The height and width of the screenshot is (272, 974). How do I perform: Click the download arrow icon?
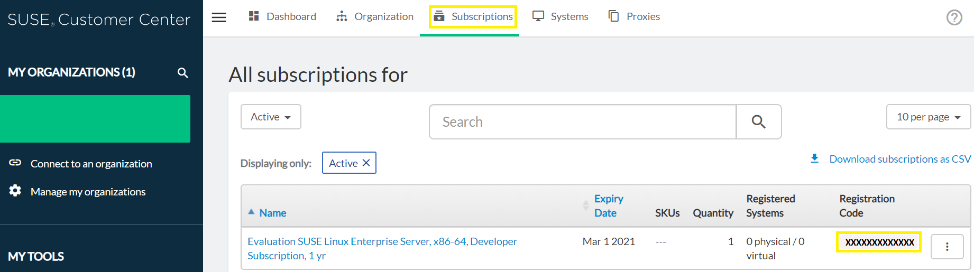click(815, 158)
